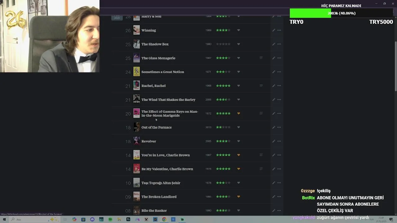Toggle the like heart for Winning
397x223 pixels.
239,30
